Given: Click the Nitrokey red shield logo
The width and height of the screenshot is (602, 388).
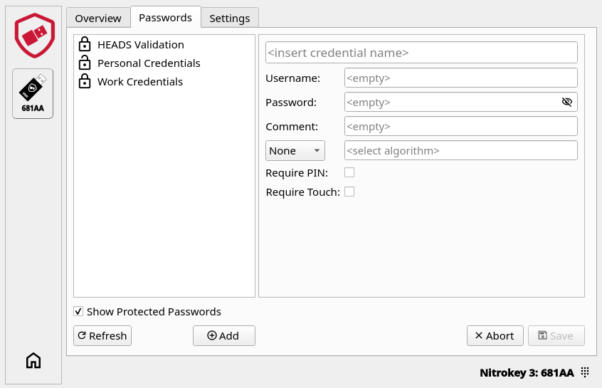Looking at the screenshot, I should 34,34.
